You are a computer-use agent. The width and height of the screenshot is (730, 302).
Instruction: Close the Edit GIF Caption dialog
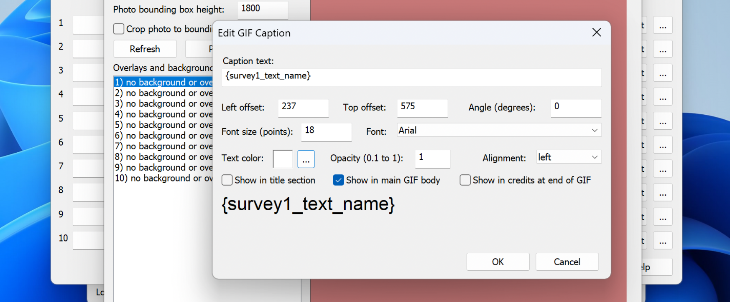click(596, 33)
